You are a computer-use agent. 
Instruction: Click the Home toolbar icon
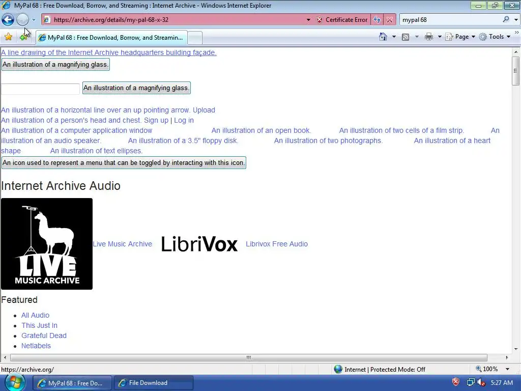pos(383,37)
